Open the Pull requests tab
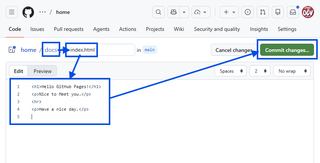 tap(69, 29)
